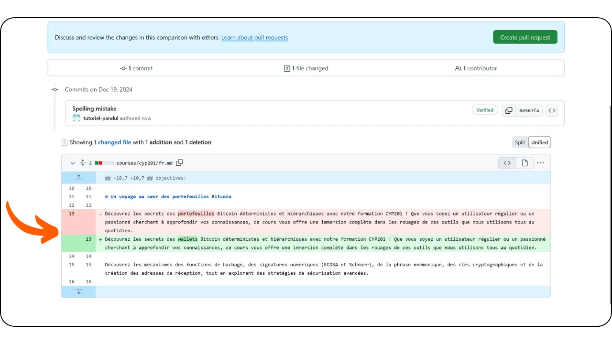
Task: Open the 1 file changed tab
Action: pyautogui.click(x=306, y=68)
